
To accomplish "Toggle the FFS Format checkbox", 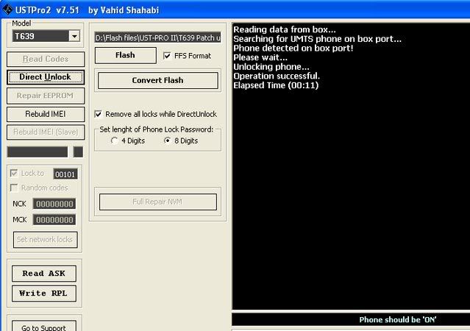I will [167, 56].
